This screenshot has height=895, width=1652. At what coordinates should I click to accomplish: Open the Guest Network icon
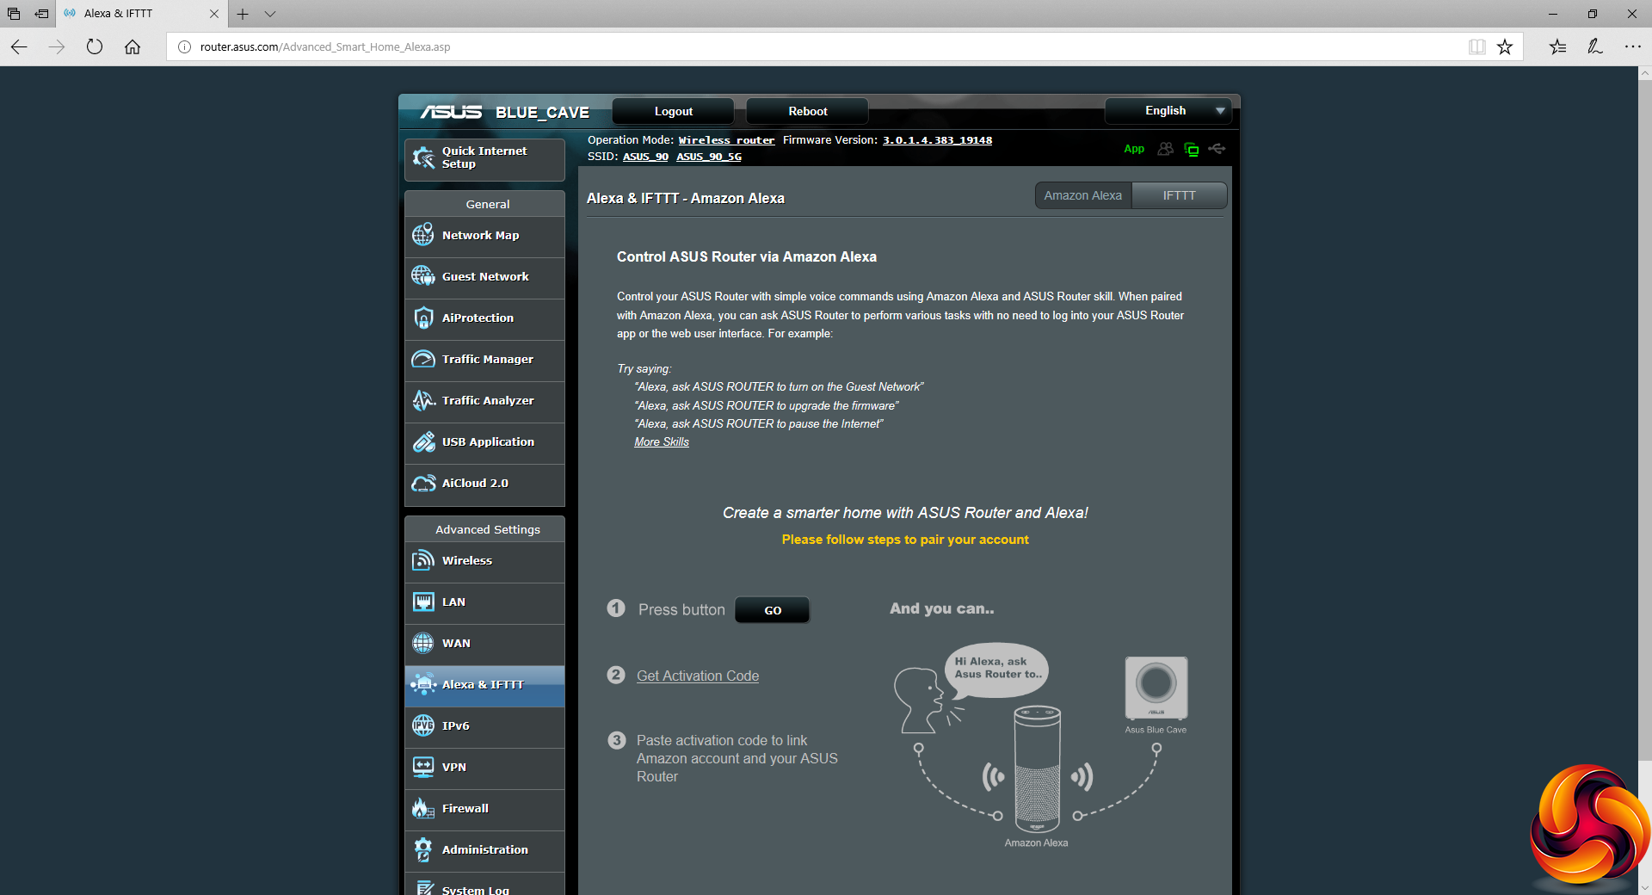[x=423, y=276]
